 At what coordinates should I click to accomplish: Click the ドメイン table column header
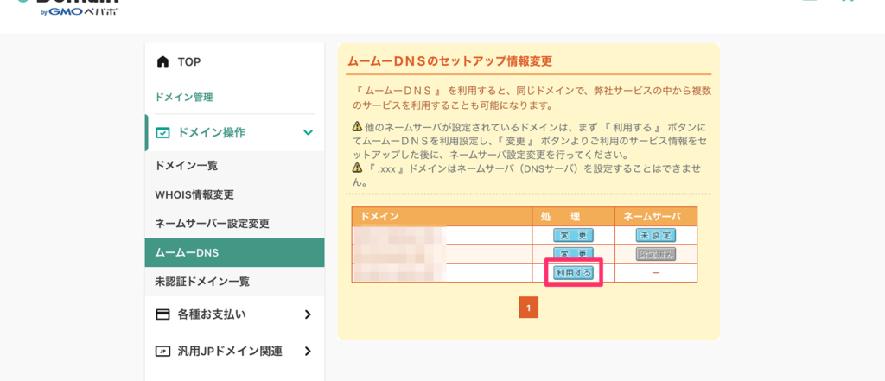click(442, 216)
